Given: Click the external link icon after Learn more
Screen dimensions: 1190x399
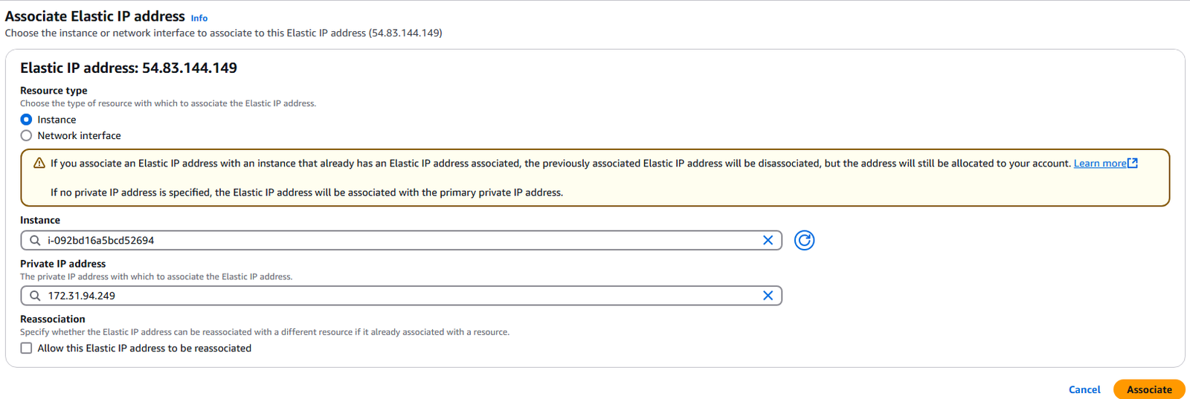Looking at the screenshot, I should pos(1133,163).
